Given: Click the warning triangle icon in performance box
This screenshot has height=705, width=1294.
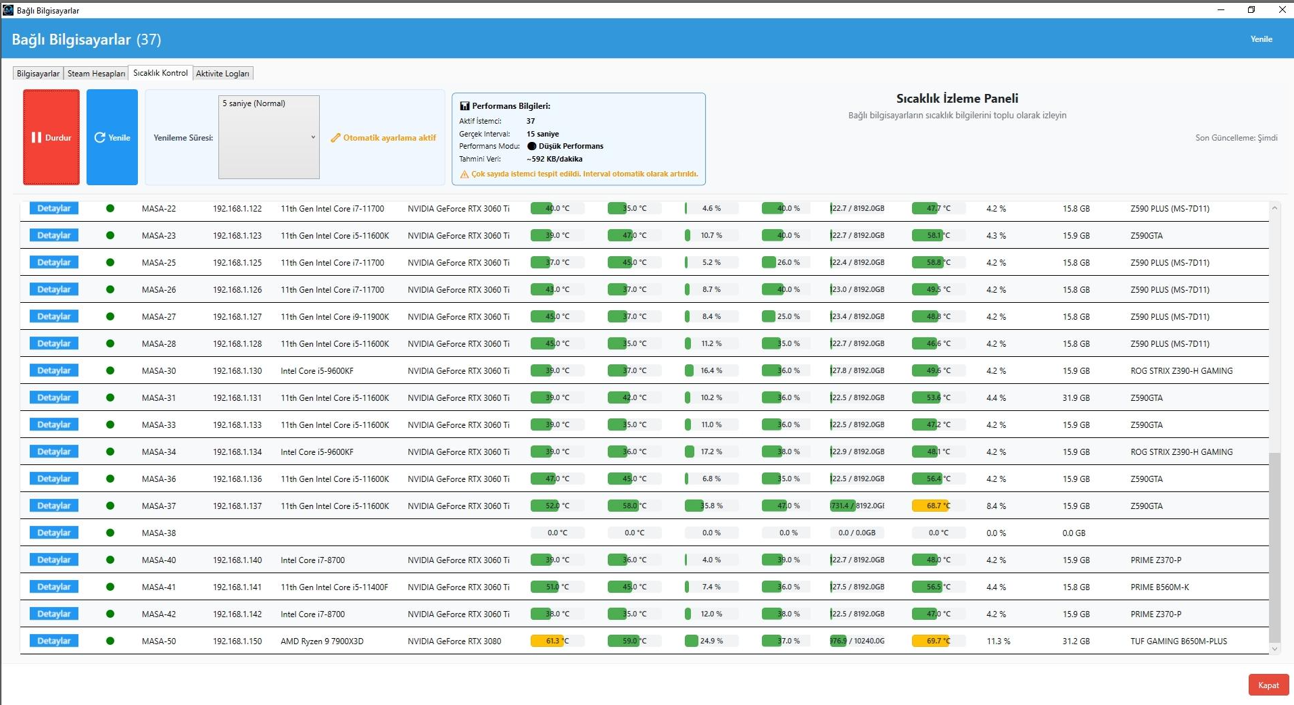Looking at the screenshot, I should (464, 174).
